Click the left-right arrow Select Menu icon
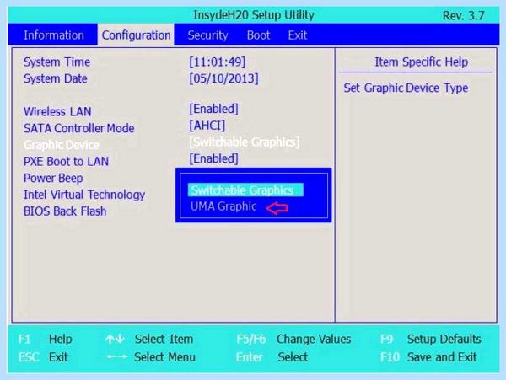Screen dimensions: 506x380 pos(116,356)
